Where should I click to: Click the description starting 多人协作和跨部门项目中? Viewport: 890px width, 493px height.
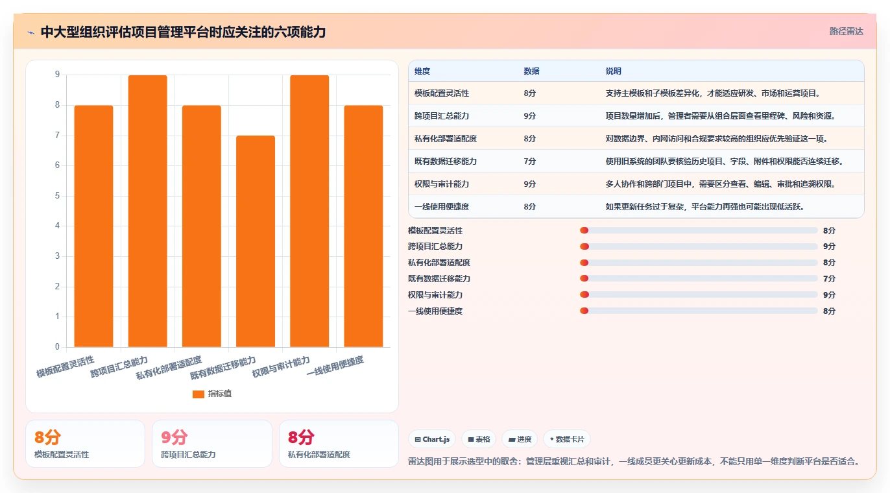pyautogui.click(x=721, y=184)
